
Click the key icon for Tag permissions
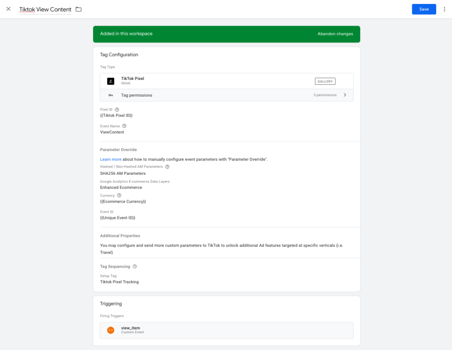(x=111, y=95)
